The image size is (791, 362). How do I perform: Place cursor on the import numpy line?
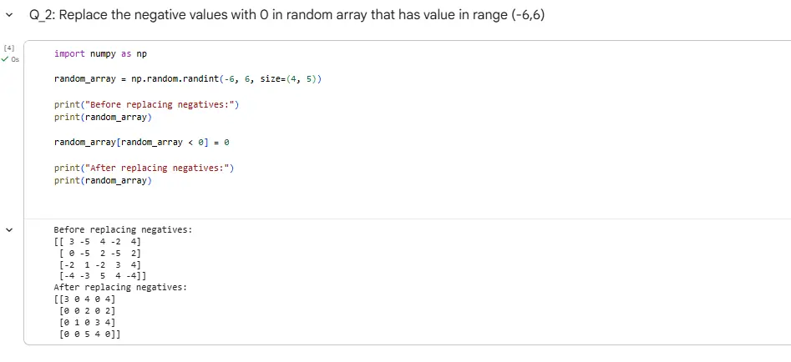coord(100,53)
